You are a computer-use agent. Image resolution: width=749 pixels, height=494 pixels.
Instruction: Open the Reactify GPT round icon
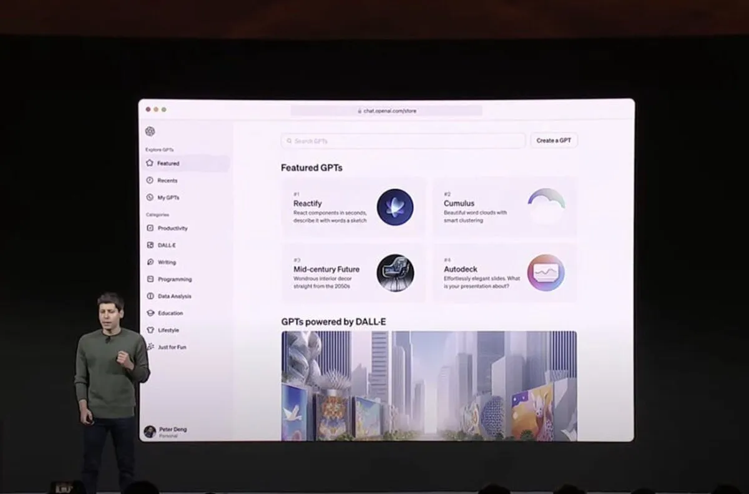tap(395, 207)
